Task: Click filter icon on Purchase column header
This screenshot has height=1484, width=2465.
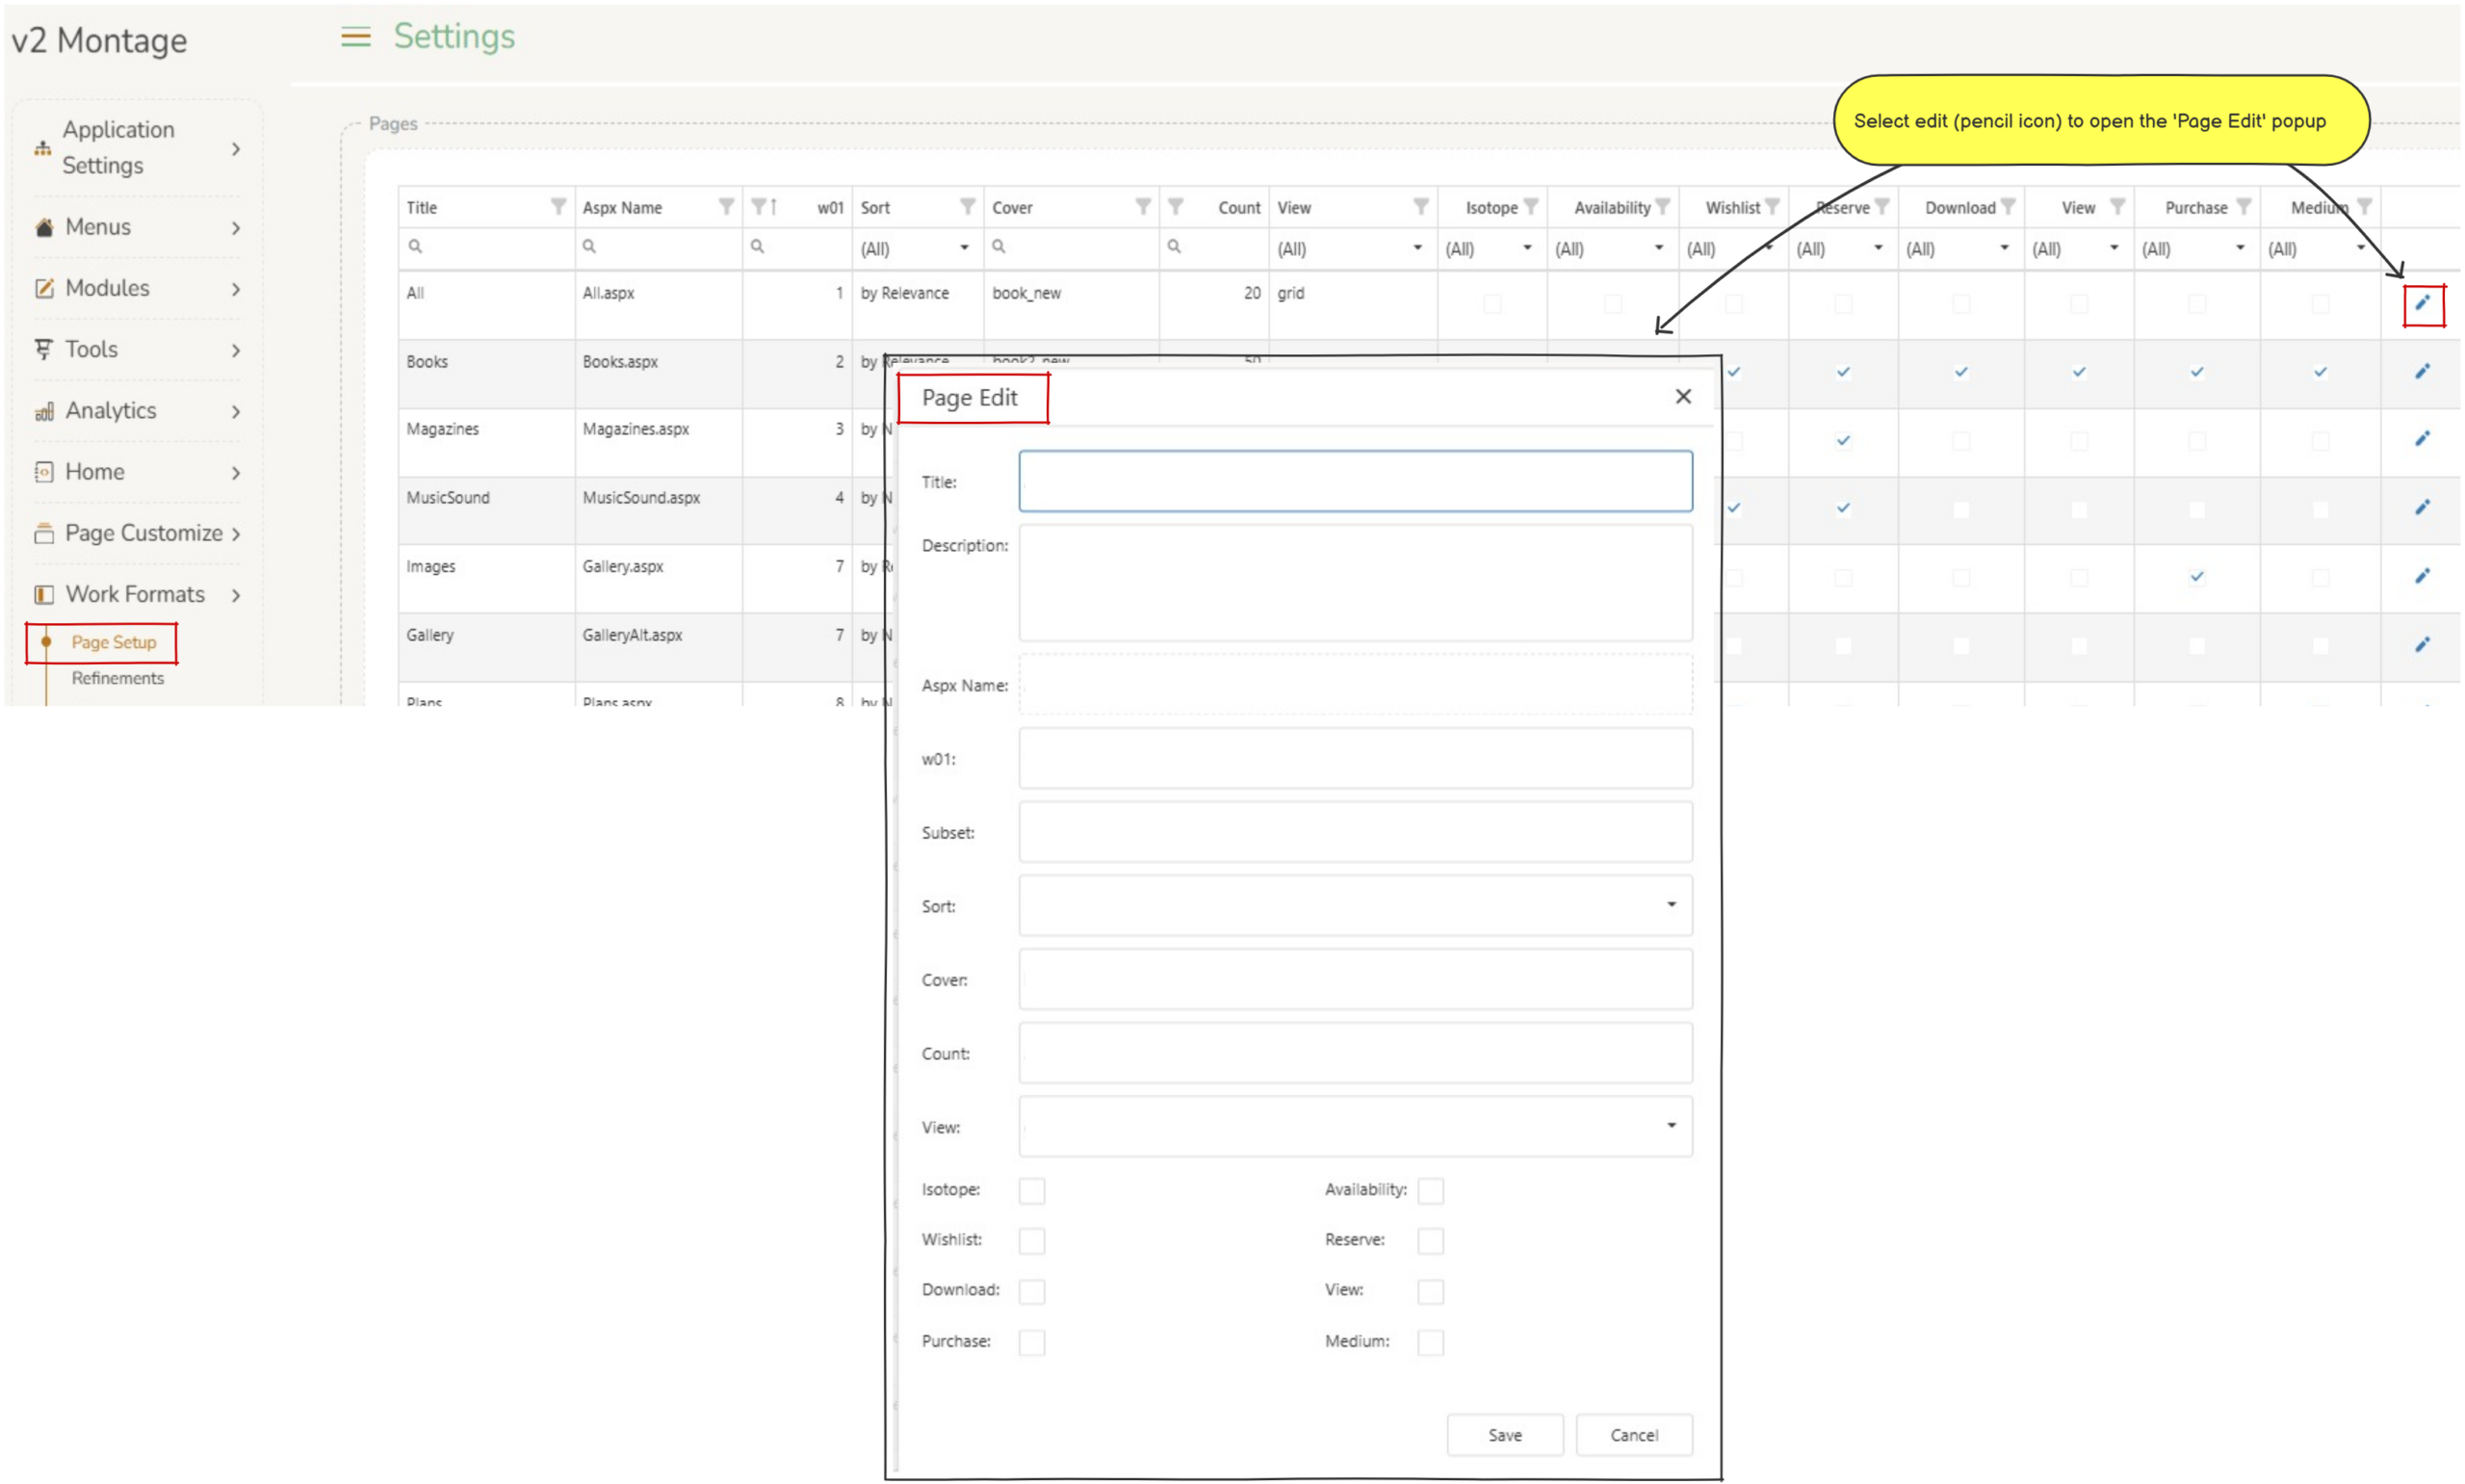Action: point(2244,206)
